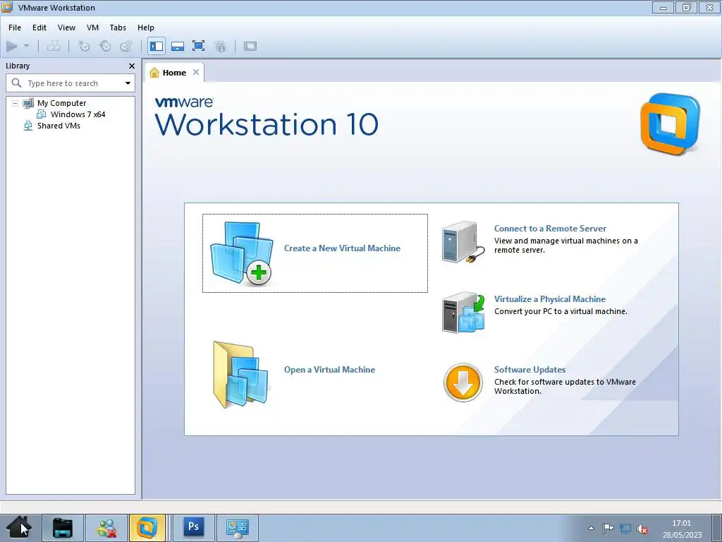Open the Edit menu
The height and width of the screenshot is (542, 722).
[x=39, y=28]
